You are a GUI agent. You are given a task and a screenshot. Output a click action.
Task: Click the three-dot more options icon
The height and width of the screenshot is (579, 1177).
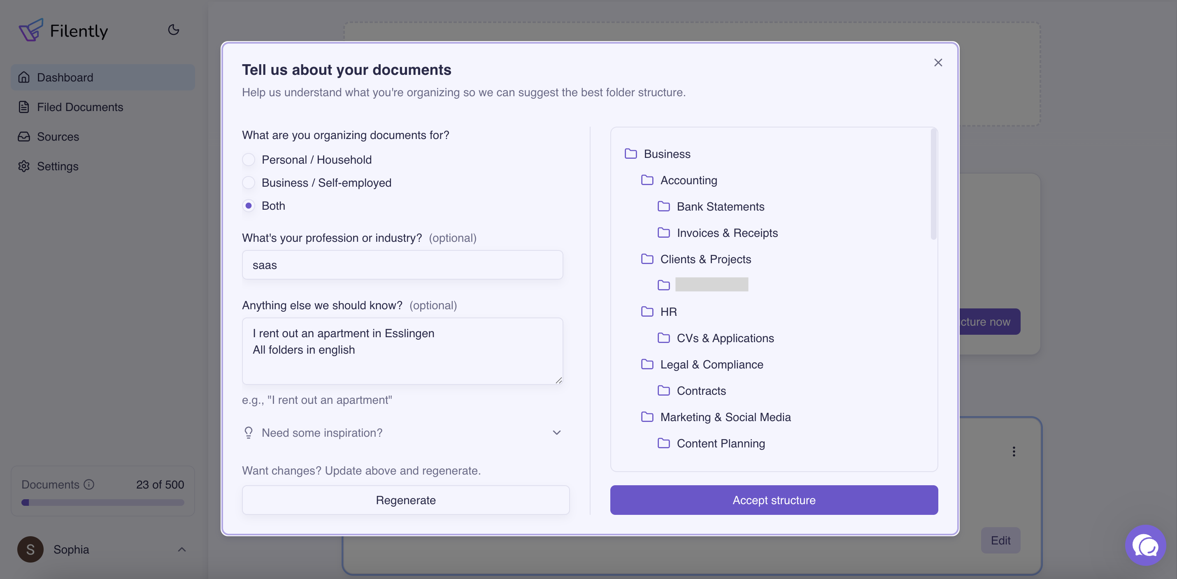pos(1014,452)
